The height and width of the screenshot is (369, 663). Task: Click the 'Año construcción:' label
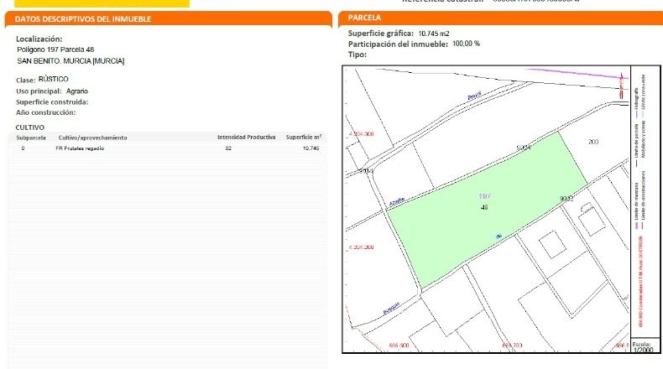point(45,112)
